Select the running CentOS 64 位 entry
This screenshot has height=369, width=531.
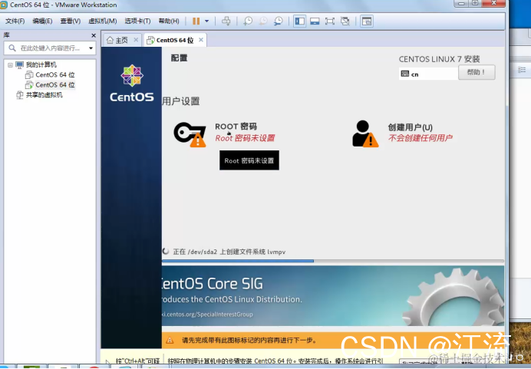coord(54,84)
